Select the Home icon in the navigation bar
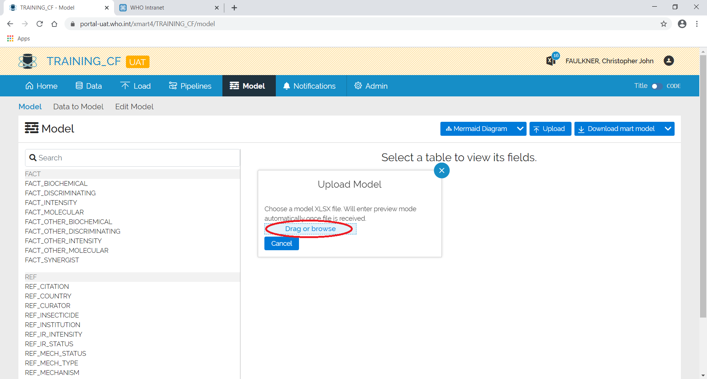The height and width of the screenshot is (379, 707). click(29, 86)
